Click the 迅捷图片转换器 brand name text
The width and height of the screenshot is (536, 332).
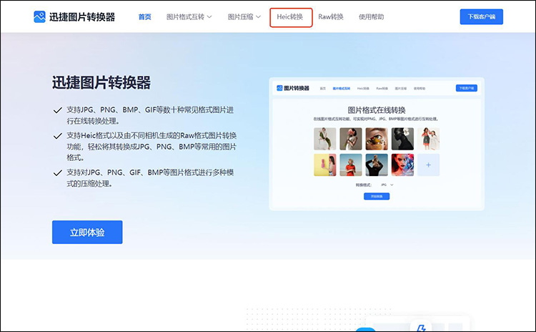point(82,16)
